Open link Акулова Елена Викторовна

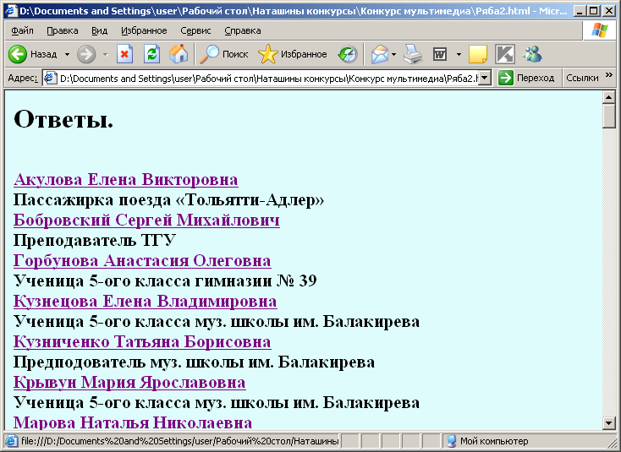pyautogui.click(x=125, y=180)
